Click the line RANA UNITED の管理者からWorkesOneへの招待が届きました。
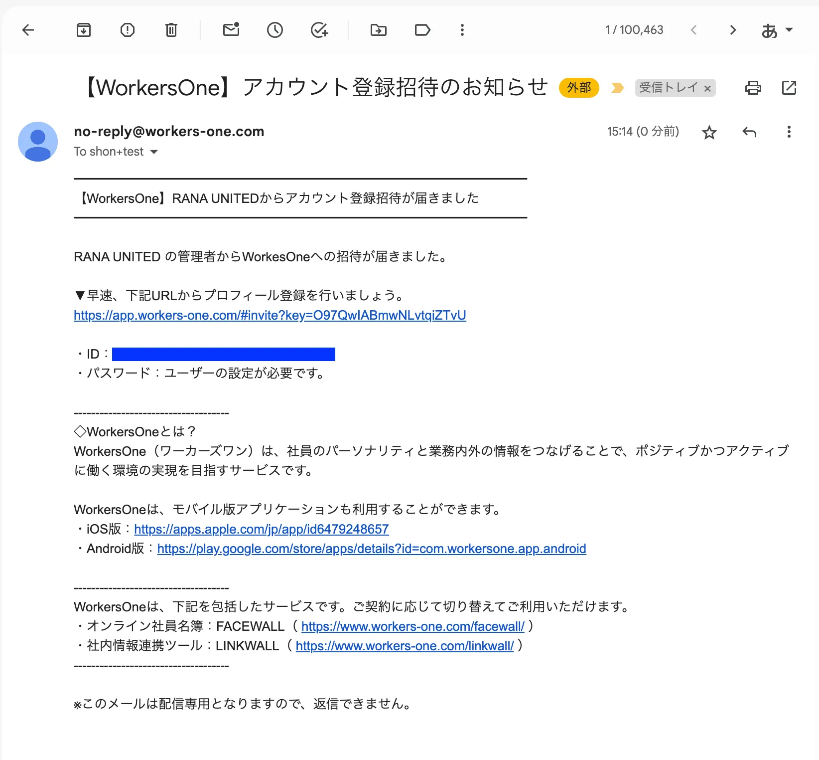Screen dimensions: 819x760 click(x=260, y=257)
